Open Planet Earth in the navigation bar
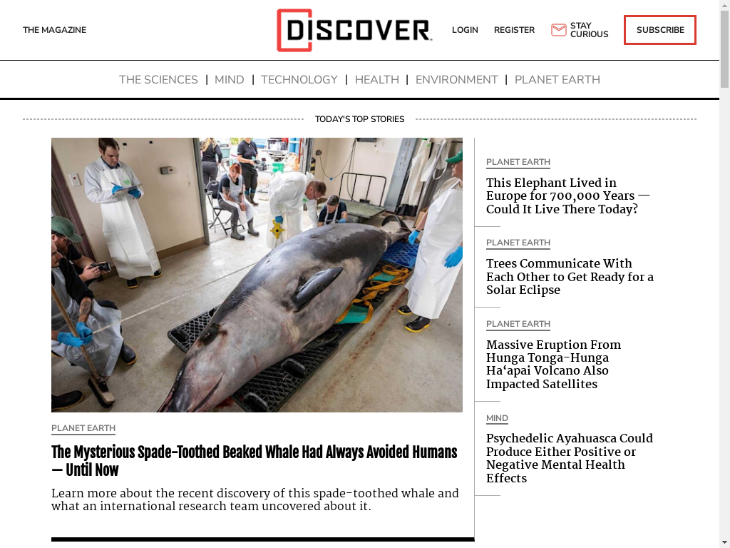The width and height of the screenshot is (730, 548). point(557,80)
